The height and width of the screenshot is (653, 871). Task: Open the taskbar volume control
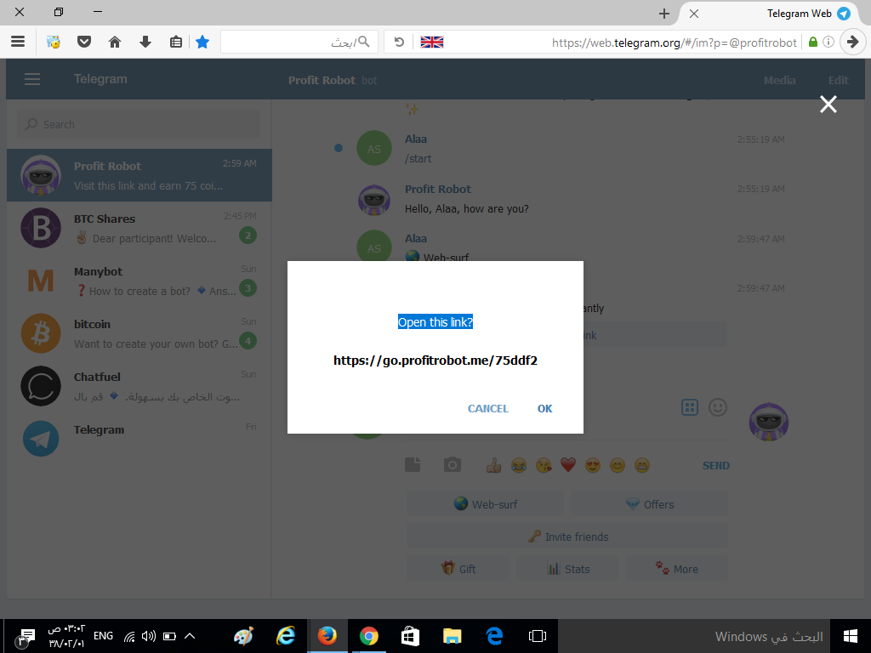(x=148, y=636)
